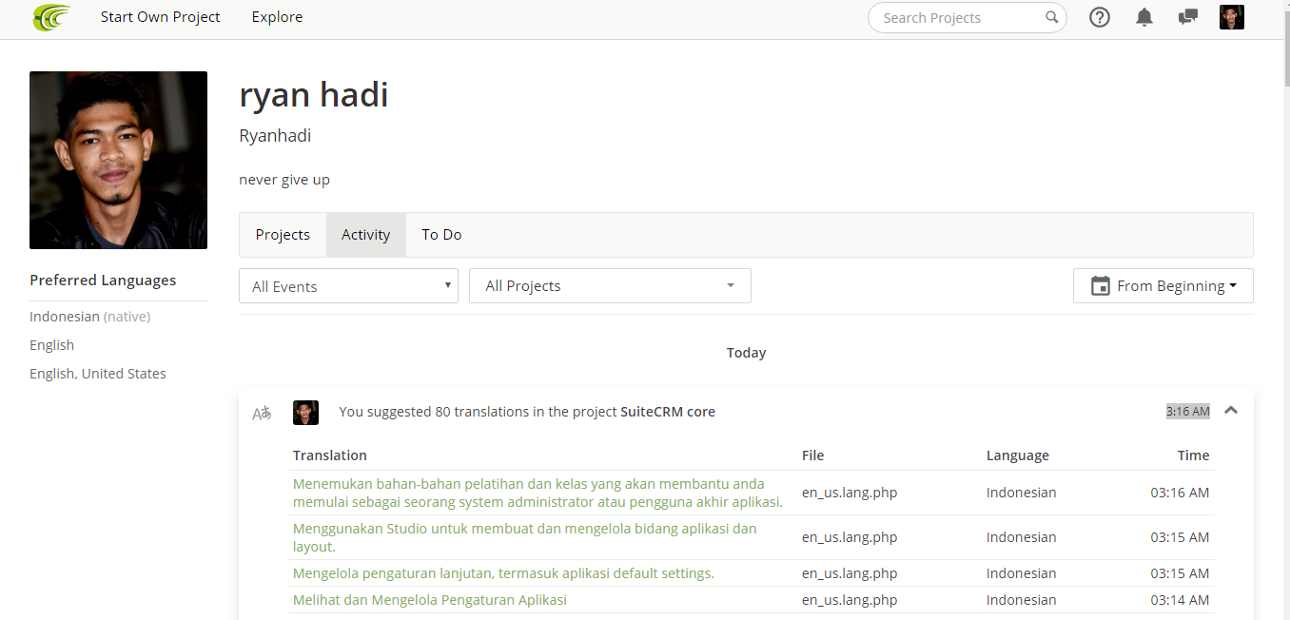The width and height of the screenshot is (1290, 620).
Task: Open the All Events dropdown
Action: click(348, 286)
